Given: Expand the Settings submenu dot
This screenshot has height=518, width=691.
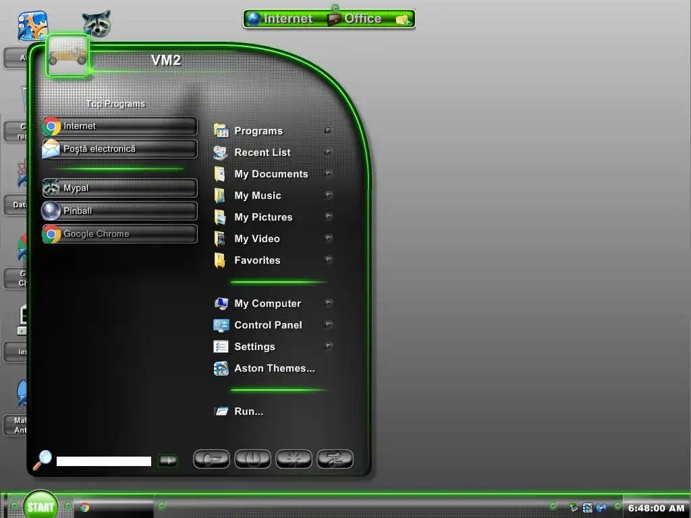Looking at the screenshot, I should (329, 346).
